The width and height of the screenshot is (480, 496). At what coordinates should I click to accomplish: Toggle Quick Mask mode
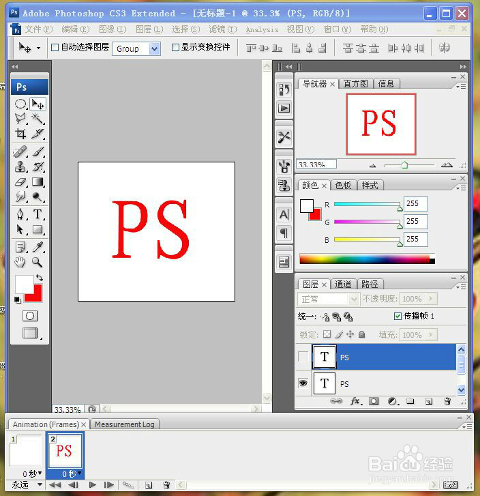coord(30,316)
